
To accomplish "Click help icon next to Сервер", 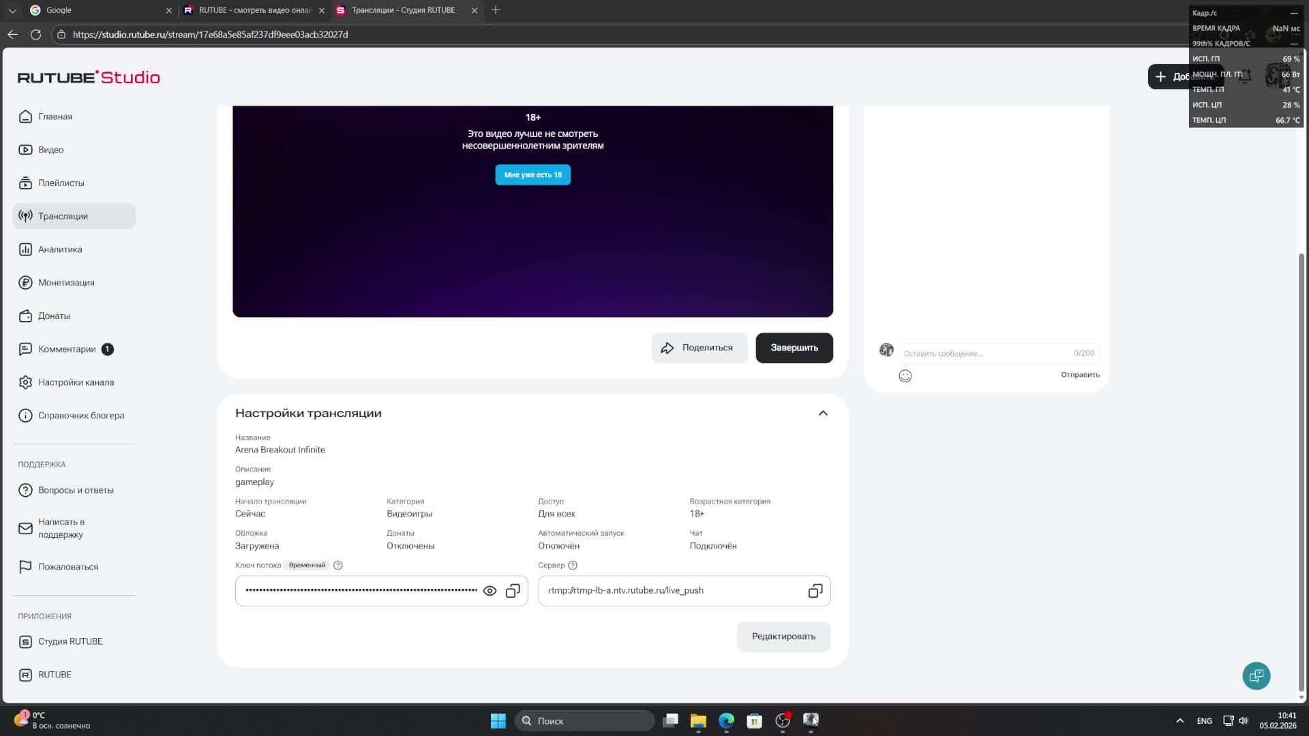I will pyautogui.click(x=573, y=565).
